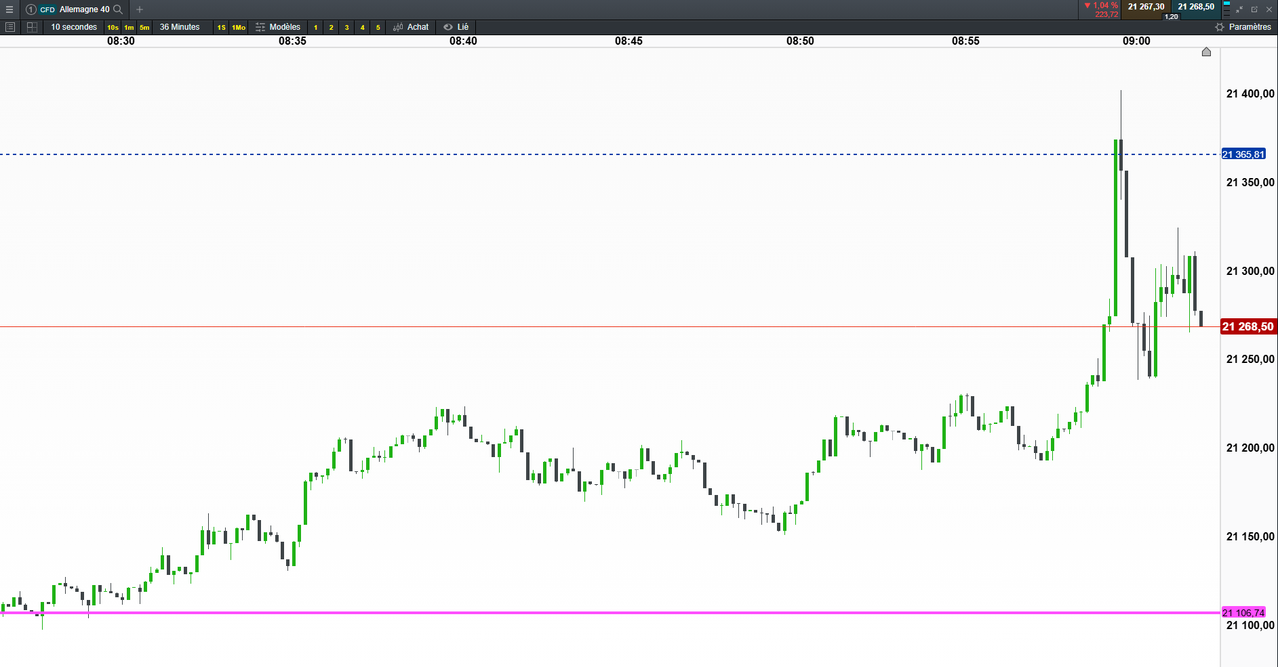Viewport: 1278px width, 667px height.
Task: Click the magenta 21 106,74 level label
Action: point(1243,613)
